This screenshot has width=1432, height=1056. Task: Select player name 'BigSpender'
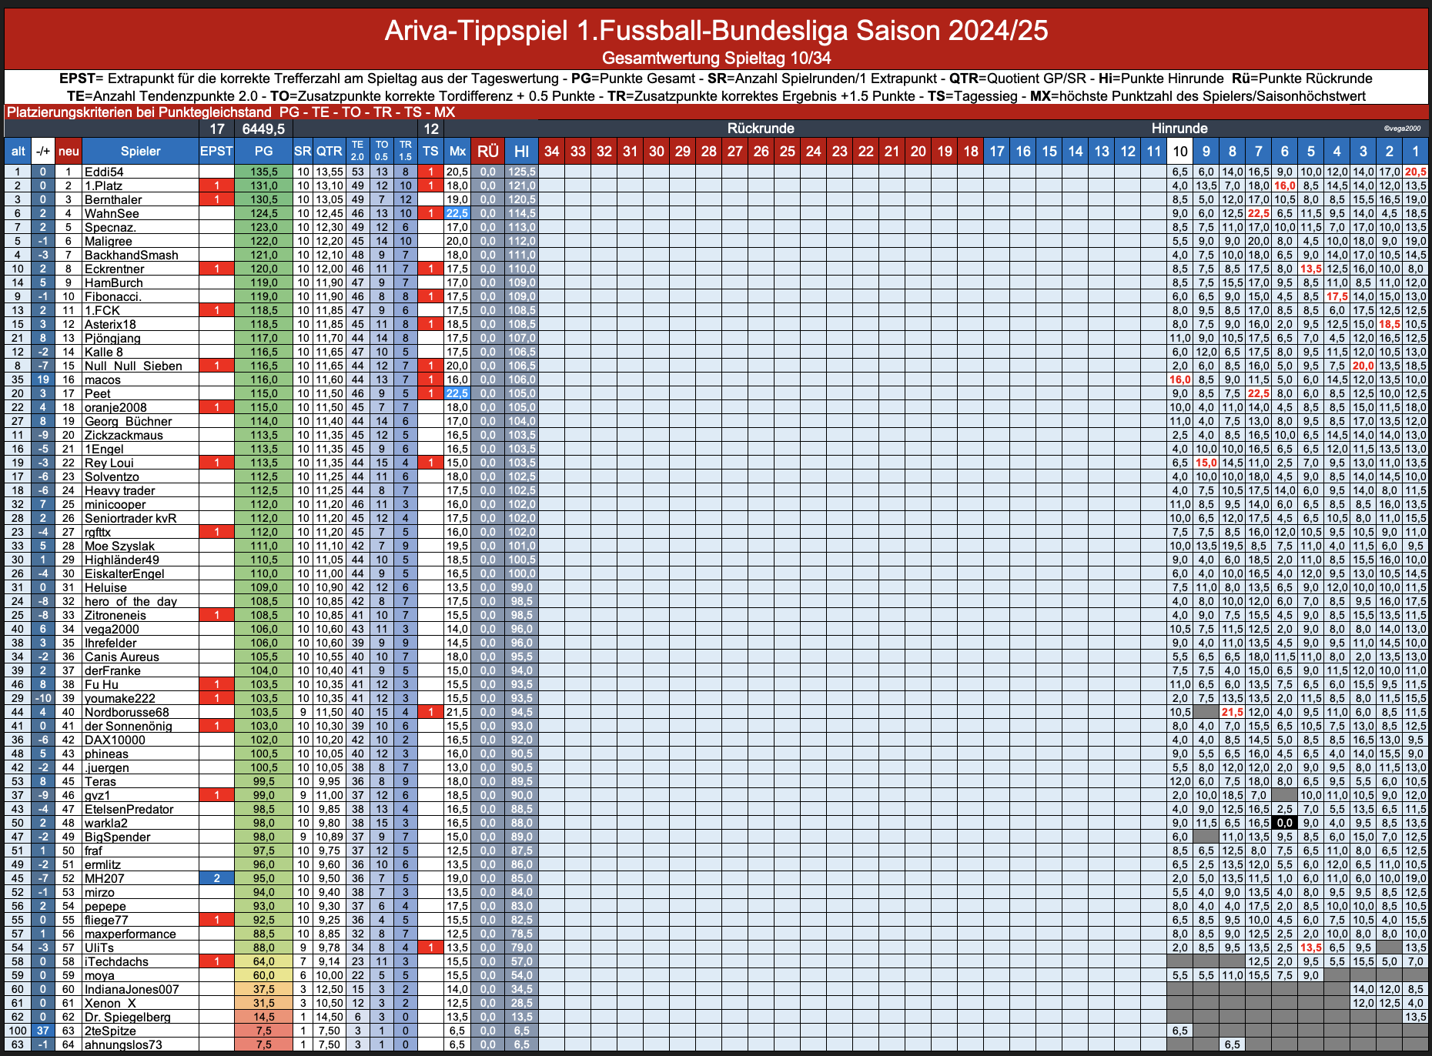pyautogui.click(x=117, y=837)
